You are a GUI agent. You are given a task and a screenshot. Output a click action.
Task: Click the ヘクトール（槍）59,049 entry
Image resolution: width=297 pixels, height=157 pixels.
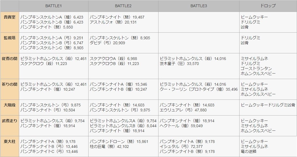tap(181, 126)
